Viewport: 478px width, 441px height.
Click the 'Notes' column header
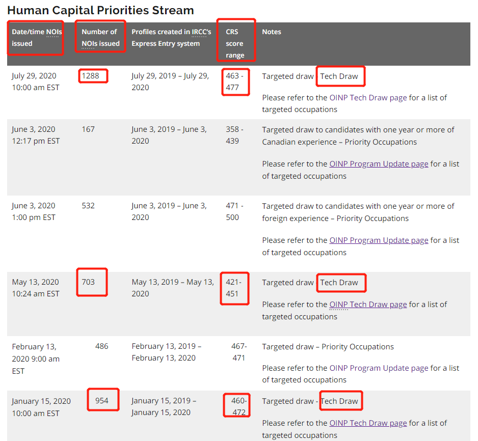[x=271, y=32]
